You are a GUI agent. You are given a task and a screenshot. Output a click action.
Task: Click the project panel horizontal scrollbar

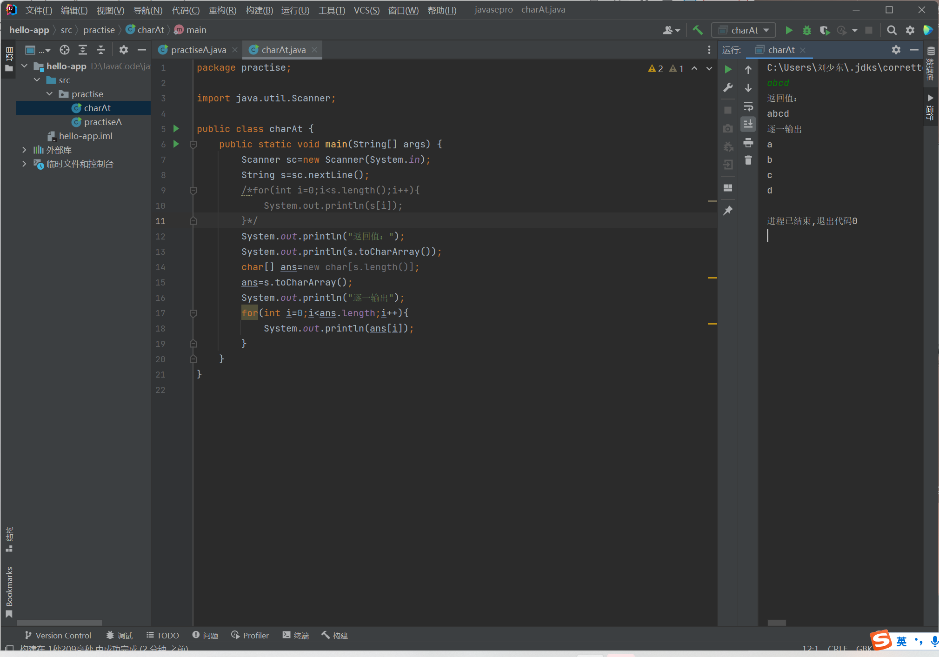(60, 623)
